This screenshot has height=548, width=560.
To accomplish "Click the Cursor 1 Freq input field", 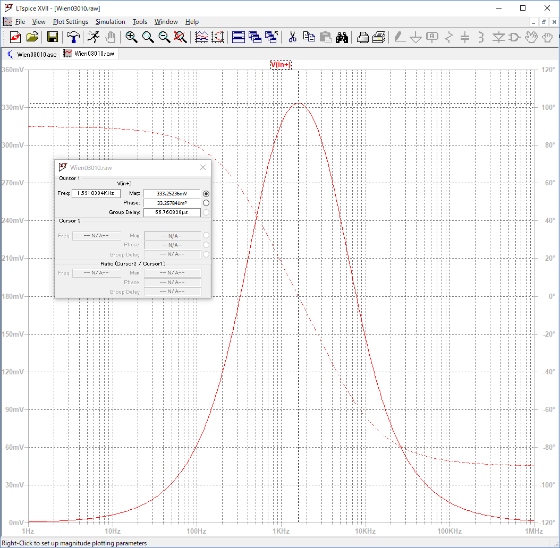I will coord(96,193).
